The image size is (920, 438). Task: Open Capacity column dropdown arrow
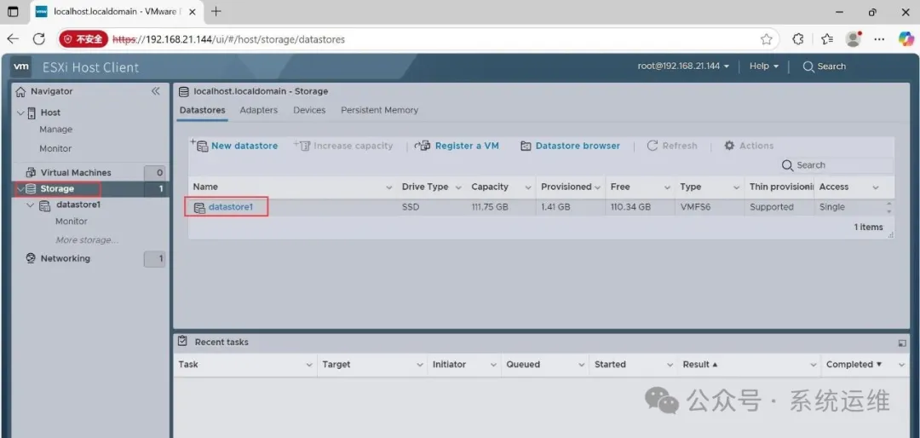(528, 187)
